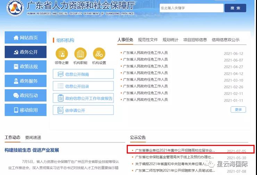
Task: Click the department logo emblem
Action: click(15, 8)
